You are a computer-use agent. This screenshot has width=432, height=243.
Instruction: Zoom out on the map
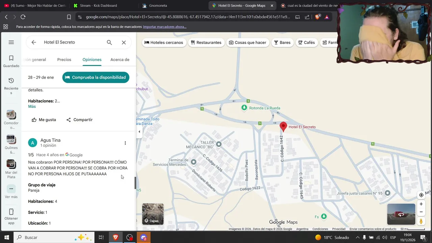pyautogui.click(x=421, y=212)
